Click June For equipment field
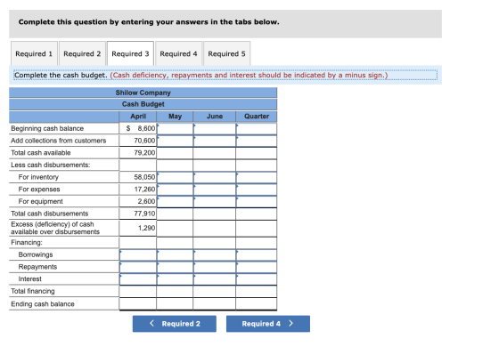This screenshot has width=499, height=355. coord(215,201)
